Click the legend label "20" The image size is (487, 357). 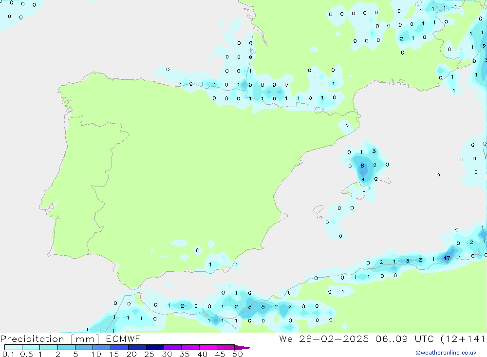pos(131,354)
